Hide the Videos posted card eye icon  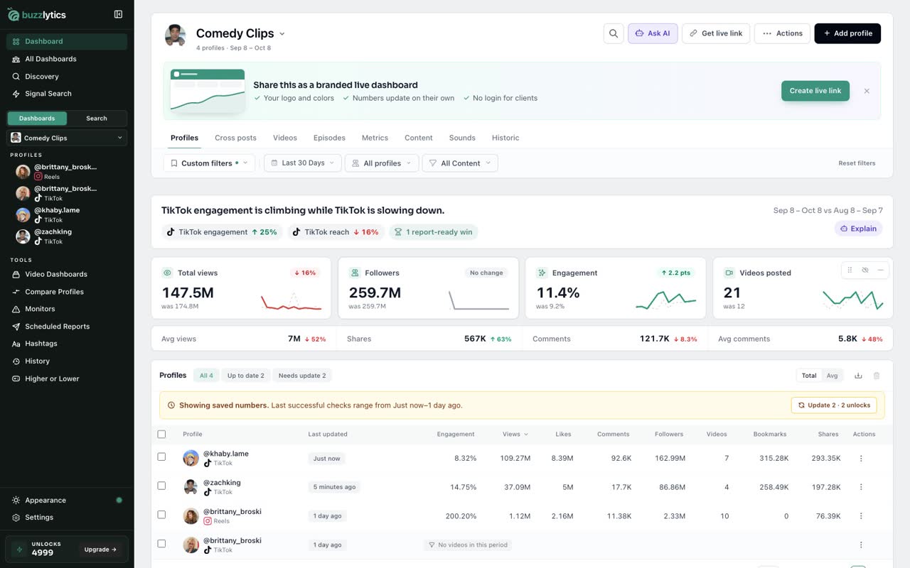[864, 270]
